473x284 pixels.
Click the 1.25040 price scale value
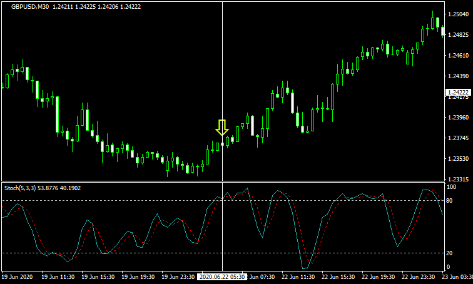coord(458,14)
